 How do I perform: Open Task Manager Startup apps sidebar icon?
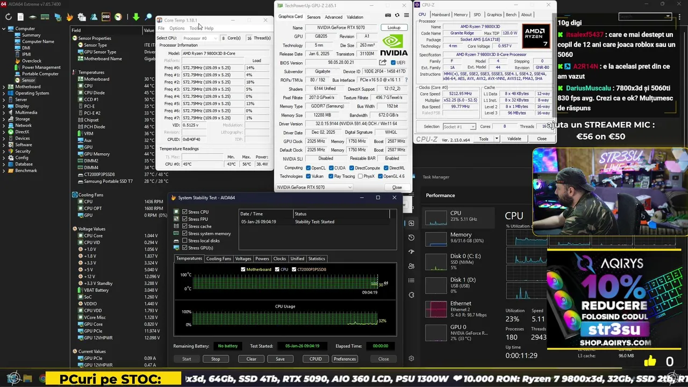[411, 252]
